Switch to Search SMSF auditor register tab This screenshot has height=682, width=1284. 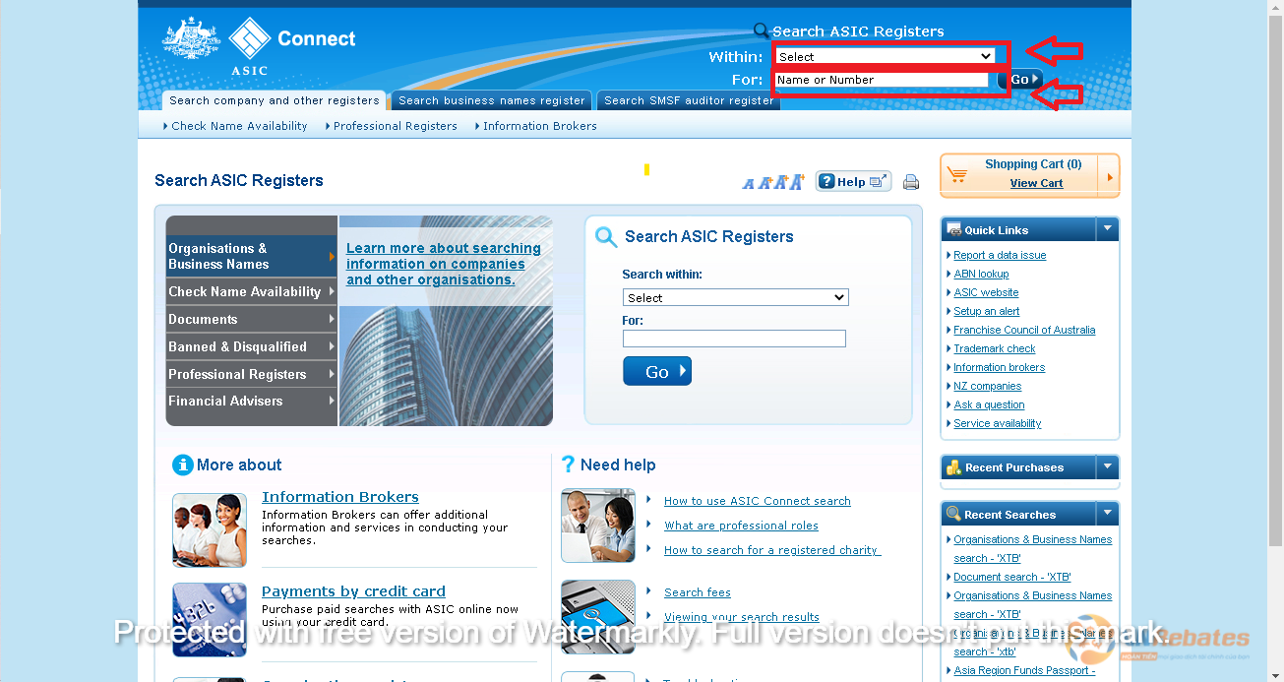[689, 100]
